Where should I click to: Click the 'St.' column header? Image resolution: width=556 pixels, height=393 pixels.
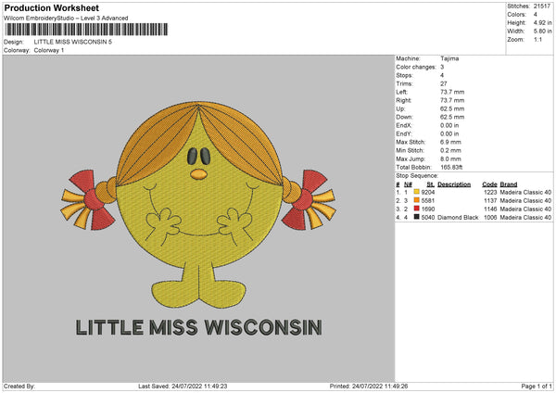431,184
